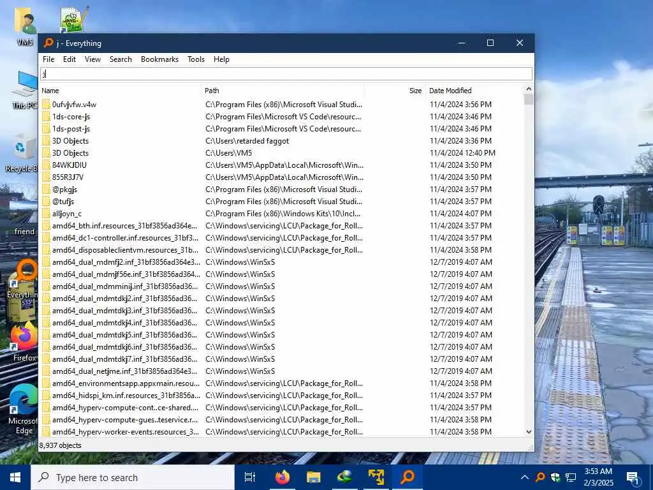This screenshot has height=490, width=653.
Task: Click the scroll down arrow in results list
Action: click(529, 432)
